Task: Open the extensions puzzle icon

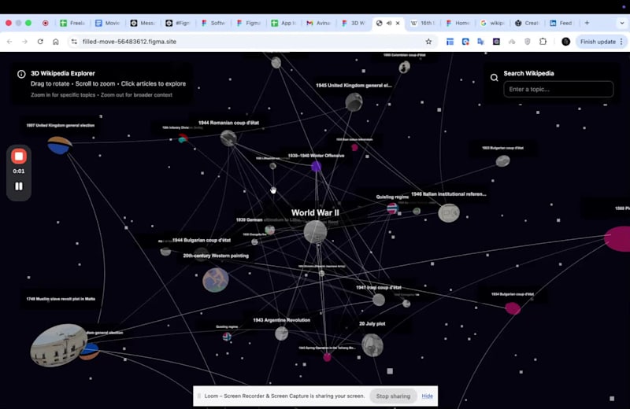Action: [x=543, y=42]
